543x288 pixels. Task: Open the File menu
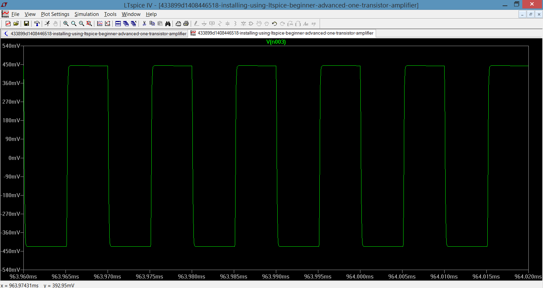(15, 14)
